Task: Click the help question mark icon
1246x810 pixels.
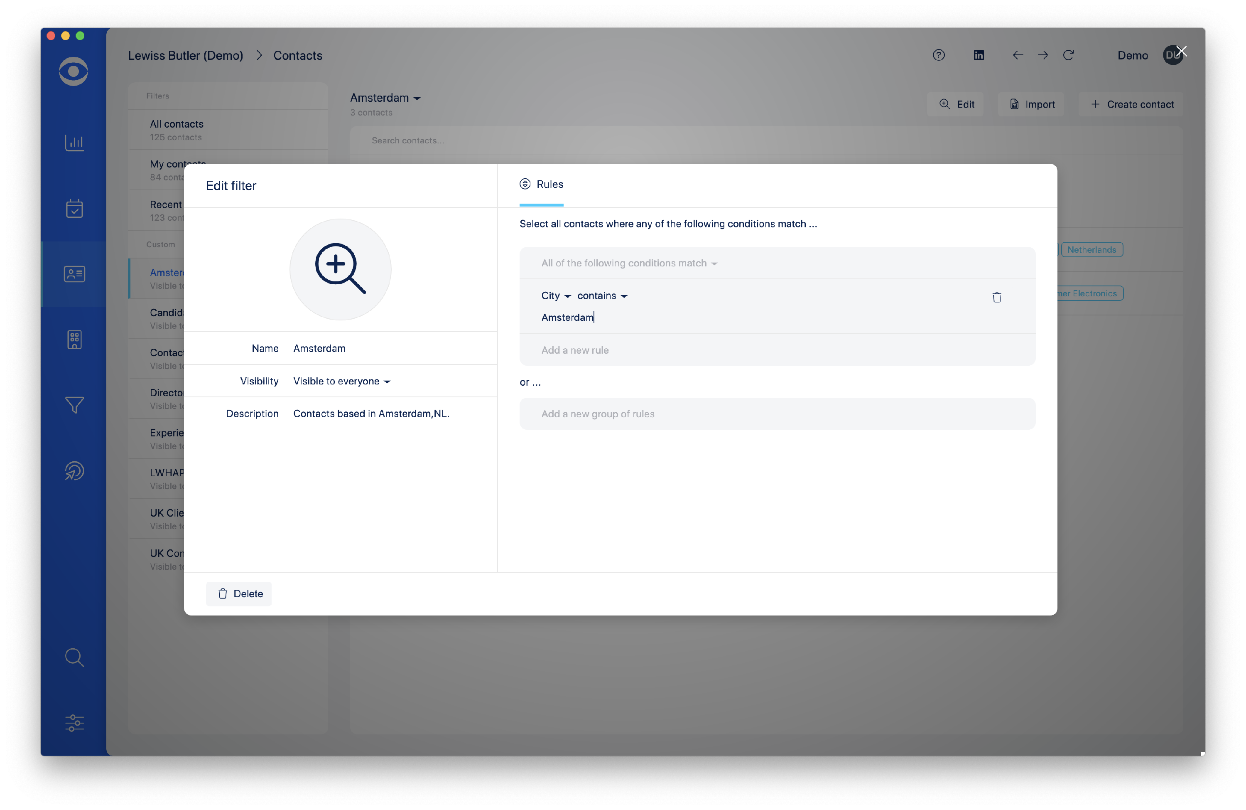Action: click(x=938, y=55)
